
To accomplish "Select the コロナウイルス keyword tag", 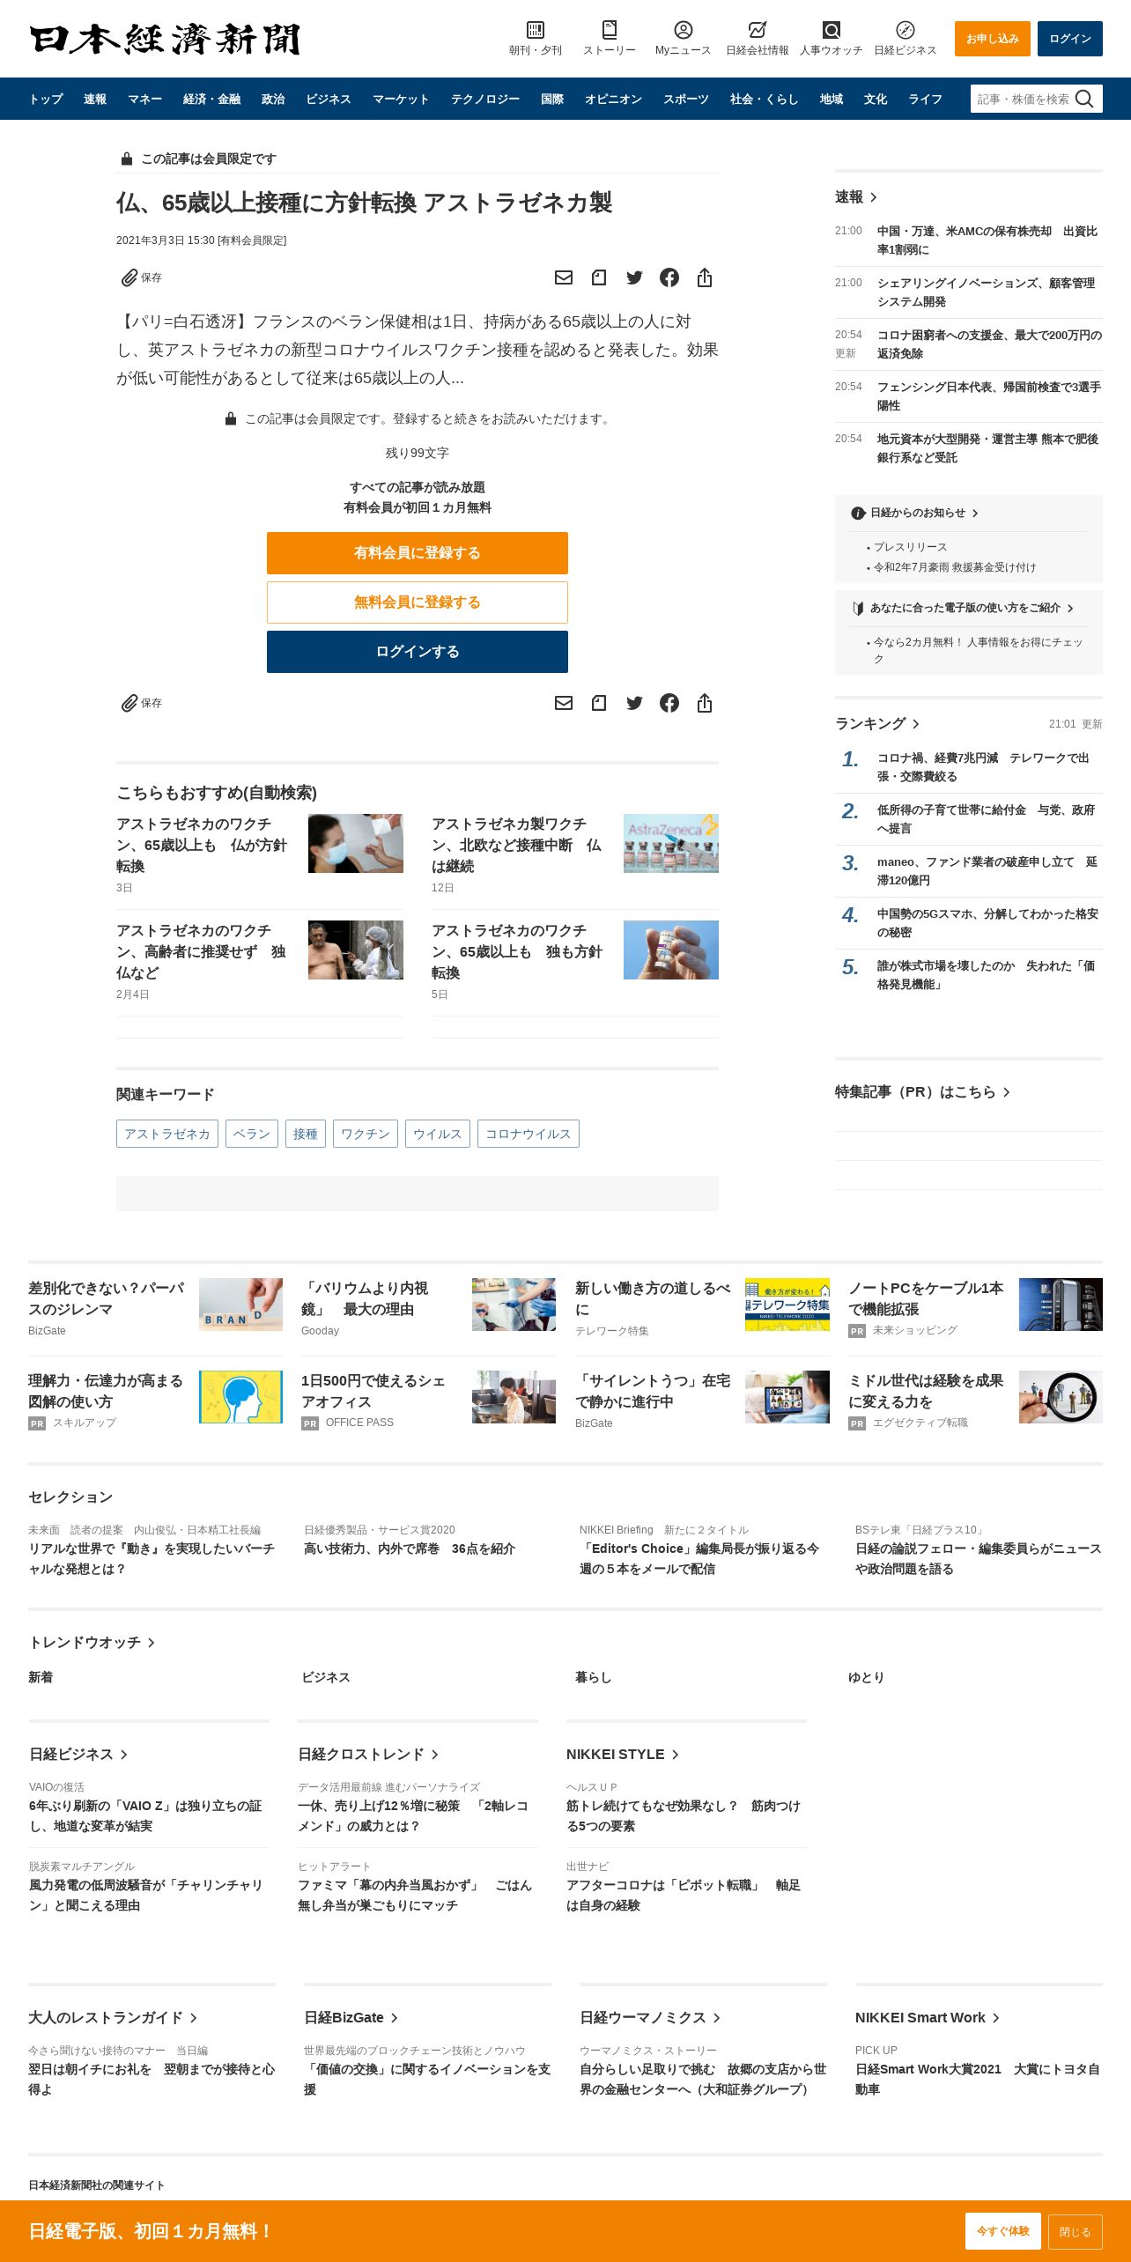I will (x=529, y=1134).
